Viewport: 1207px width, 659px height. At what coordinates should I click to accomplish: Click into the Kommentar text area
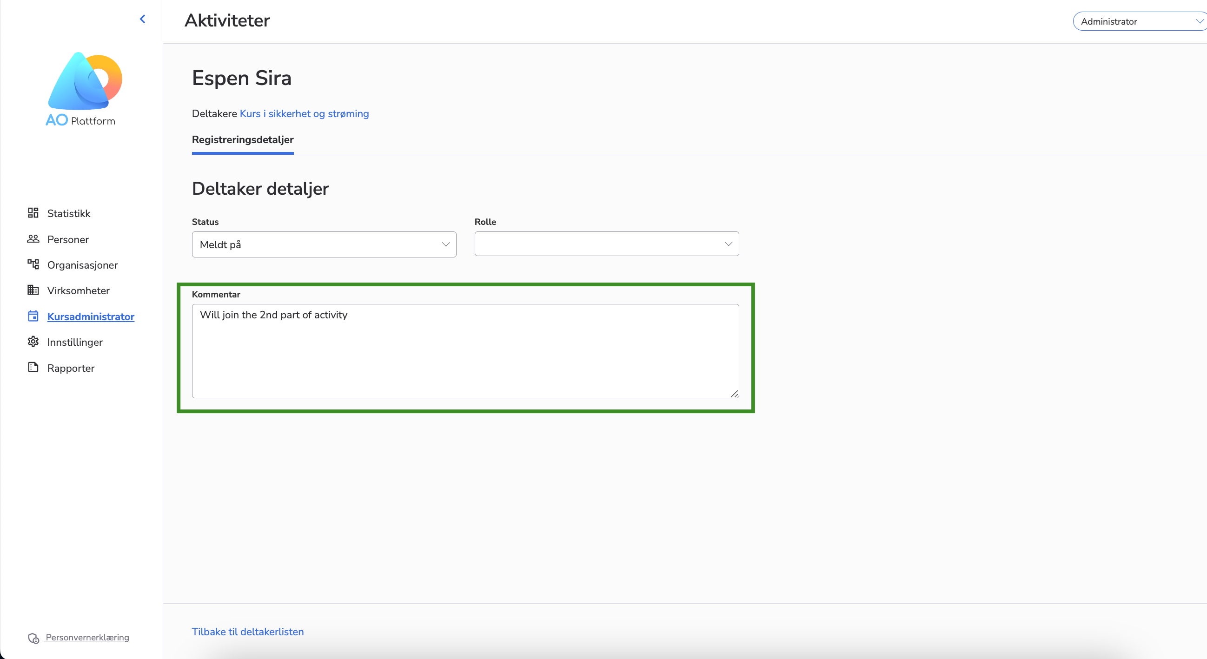point(465,351)
